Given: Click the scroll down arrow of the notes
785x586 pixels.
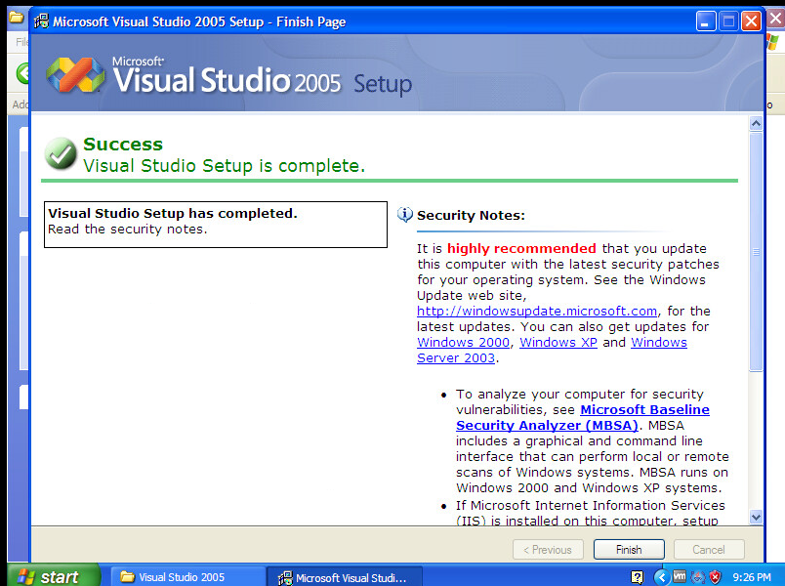Looking at the screenshot, I should 756,517.
